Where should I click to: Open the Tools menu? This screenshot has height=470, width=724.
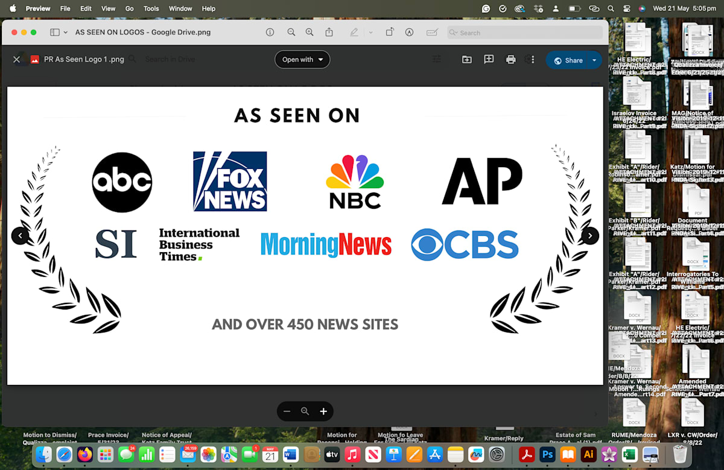151,8
